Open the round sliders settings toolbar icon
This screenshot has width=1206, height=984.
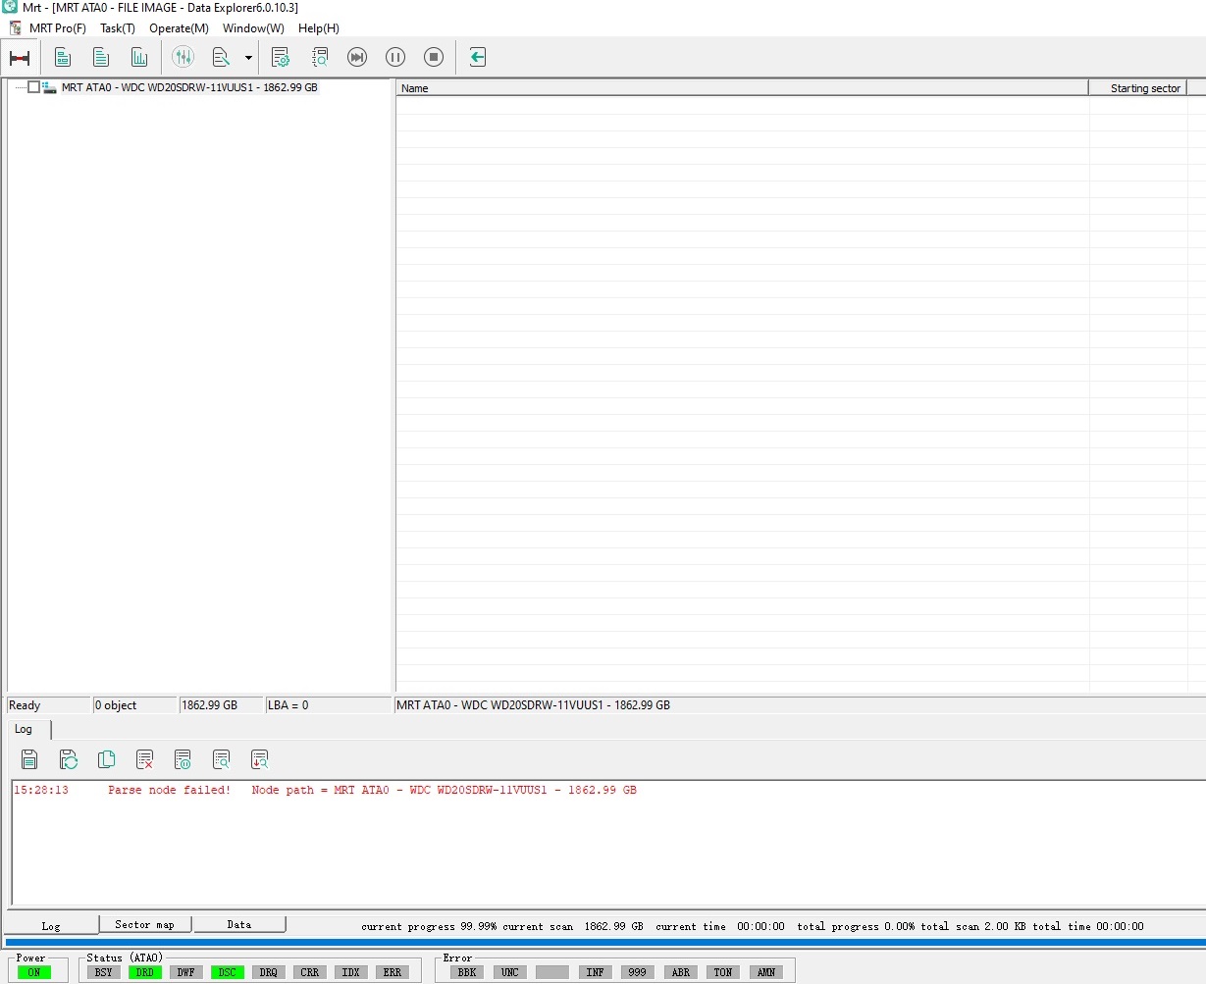pos(183,57)
